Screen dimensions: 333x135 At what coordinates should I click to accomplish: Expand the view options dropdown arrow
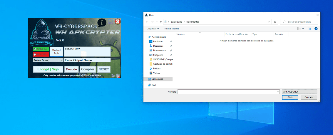[303, 29]
